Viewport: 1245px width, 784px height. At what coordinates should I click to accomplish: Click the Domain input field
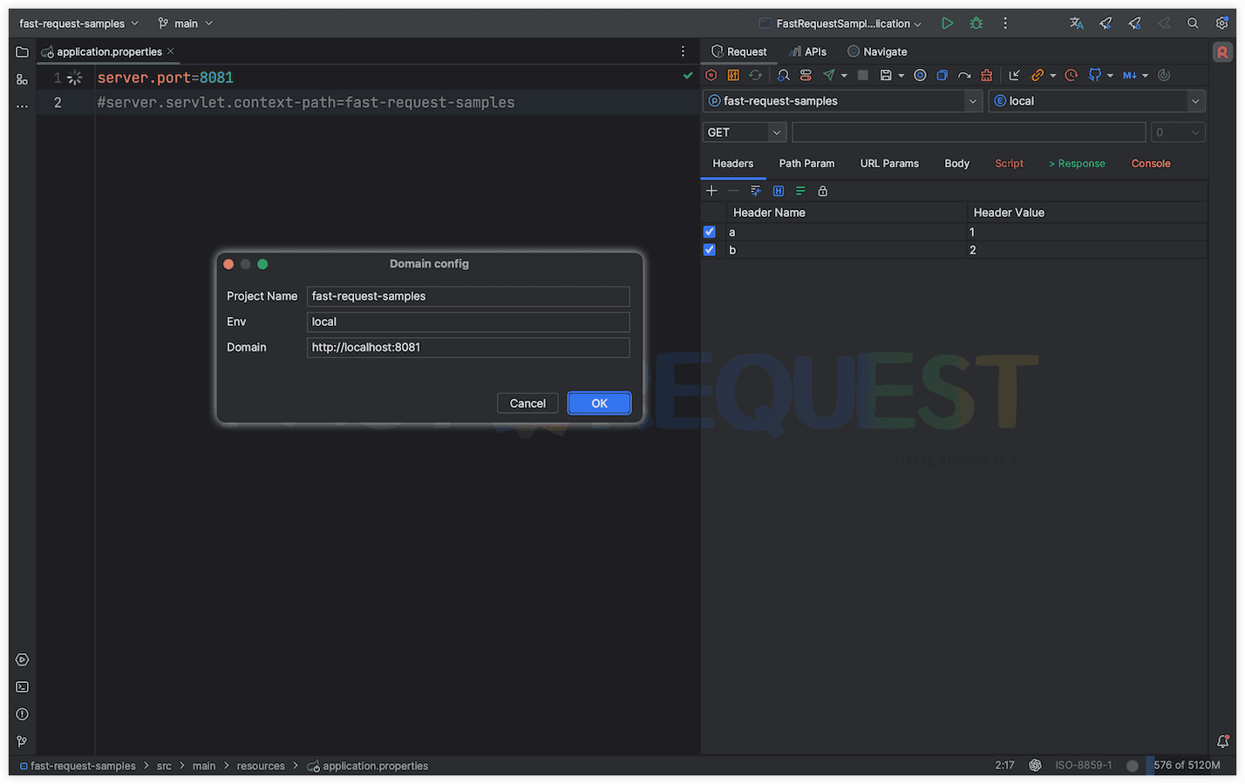[x=468, y=348]
